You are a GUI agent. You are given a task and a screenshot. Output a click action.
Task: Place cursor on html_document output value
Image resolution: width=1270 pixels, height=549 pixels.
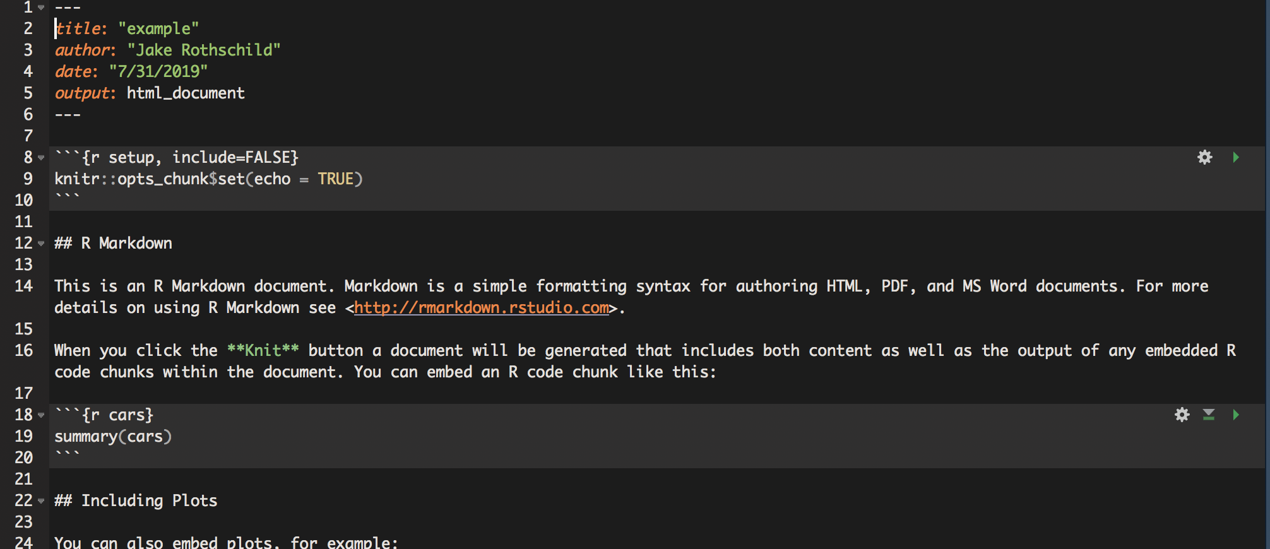point(186,93)
